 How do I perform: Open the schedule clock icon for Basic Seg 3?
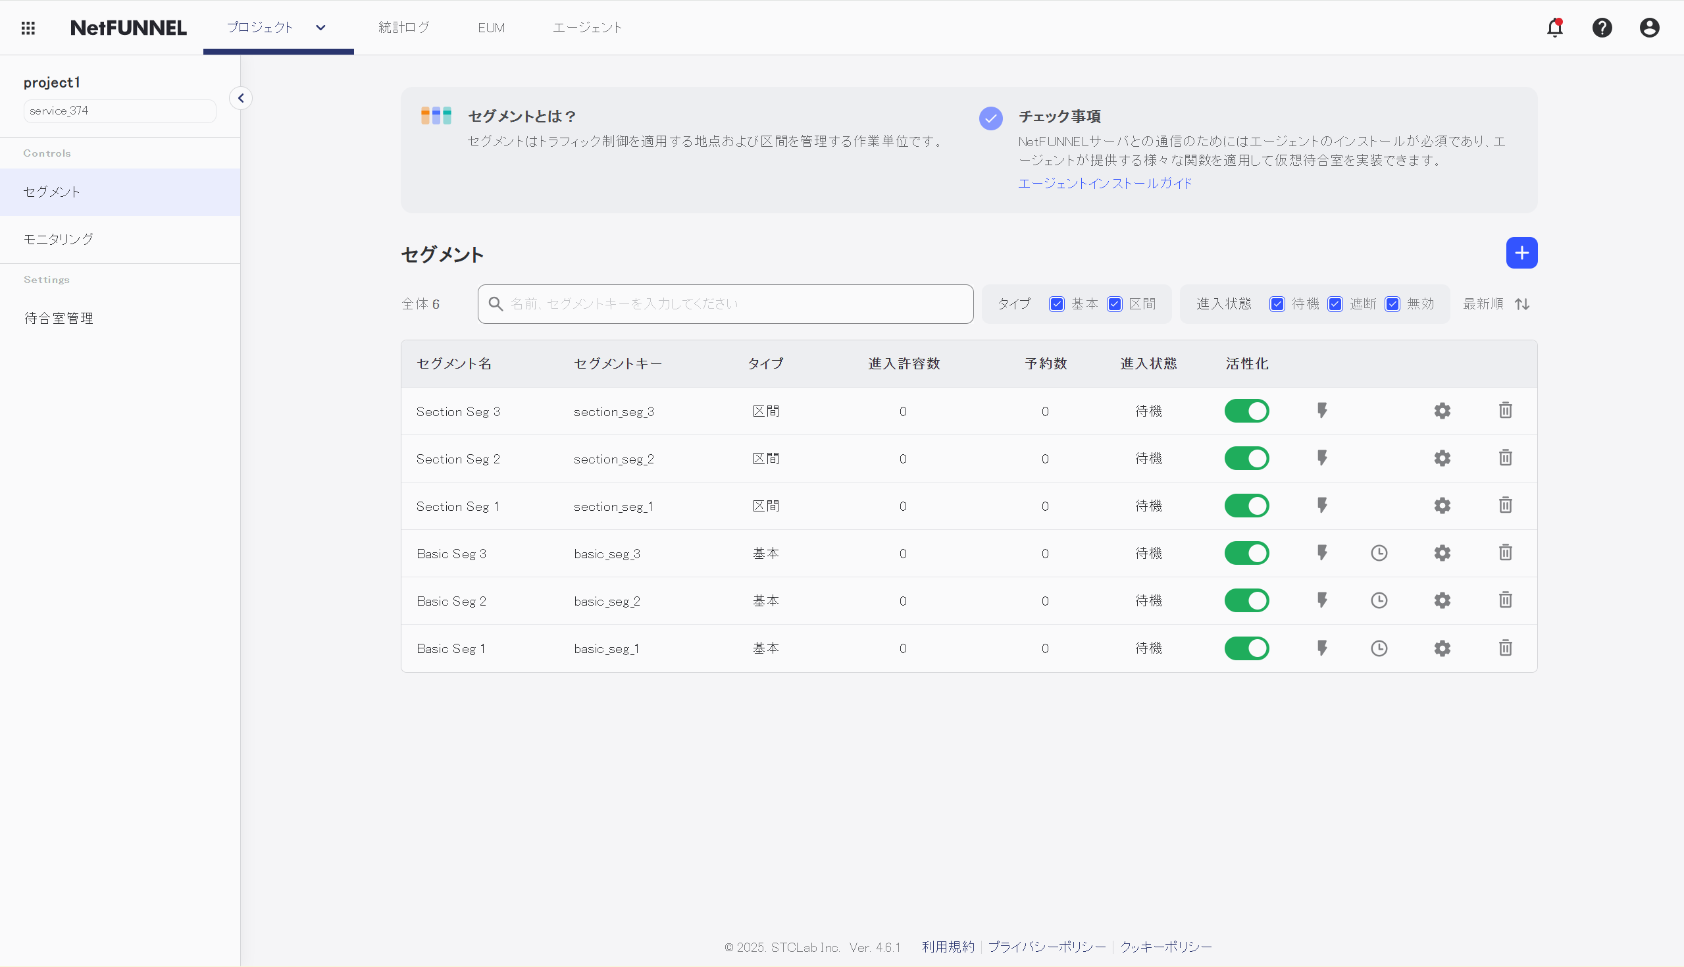(1379, 552)
